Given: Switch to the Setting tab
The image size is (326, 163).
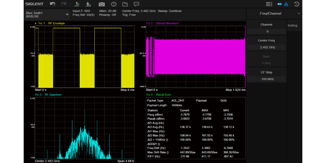Looking at the screenshot, I should coord(292,25).
